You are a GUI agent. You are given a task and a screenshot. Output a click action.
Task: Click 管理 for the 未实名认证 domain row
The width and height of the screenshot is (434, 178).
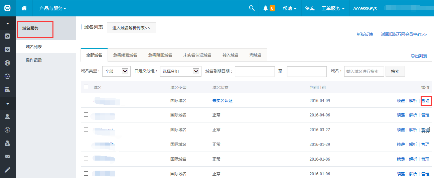(426, 100)
